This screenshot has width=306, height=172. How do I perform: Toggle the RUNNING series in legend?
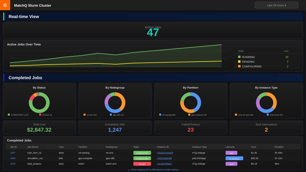[x=248, y=57]
